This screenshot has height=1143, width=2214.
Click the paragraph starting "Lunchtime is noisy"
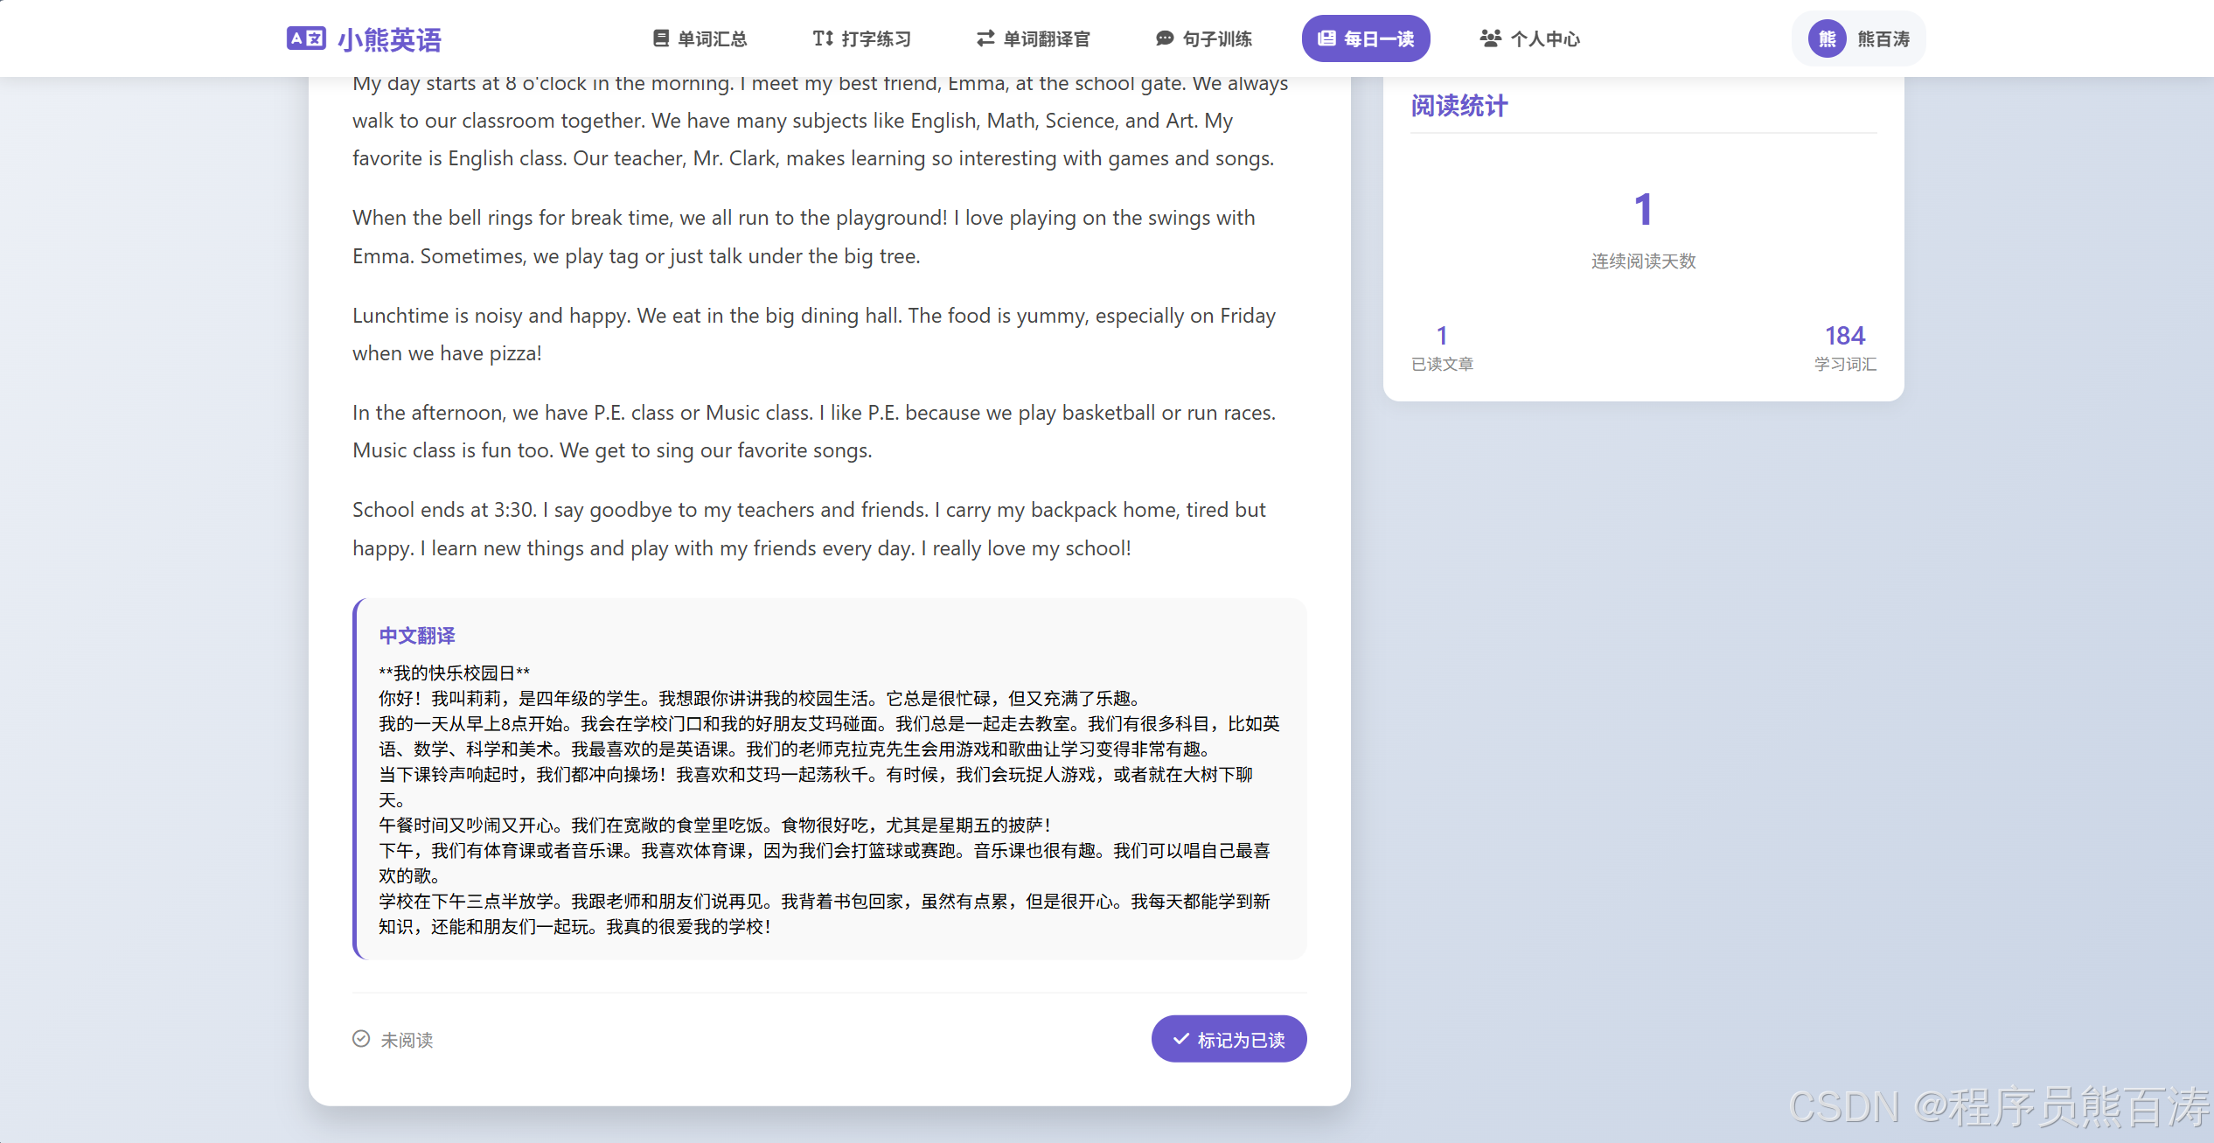click(814, 334)
